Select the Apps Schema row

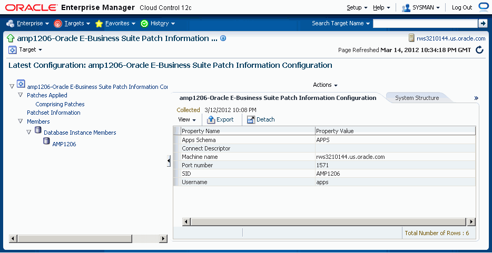point(324,140)
